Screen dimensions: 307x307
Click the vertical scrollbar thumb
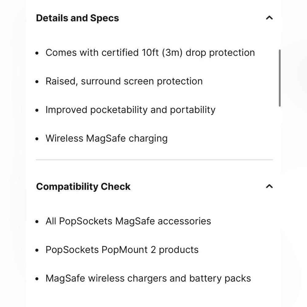(280, 78)
